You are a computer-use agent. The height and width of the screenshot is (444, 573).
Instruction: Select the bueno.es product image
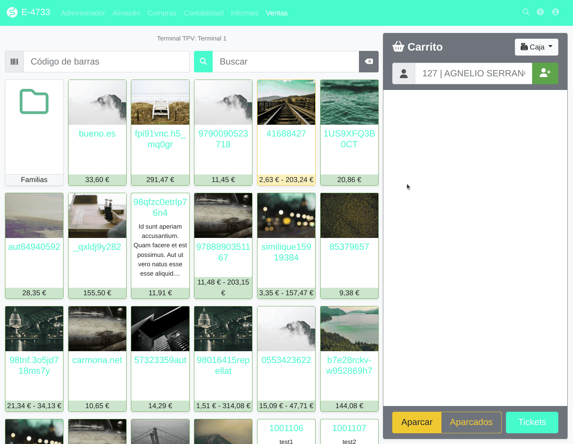[x=97, y=102]
